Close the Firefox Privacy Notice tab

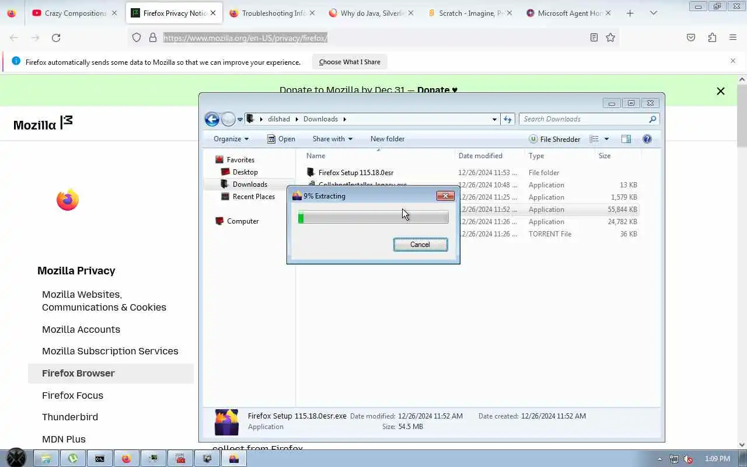coord(214,13)
